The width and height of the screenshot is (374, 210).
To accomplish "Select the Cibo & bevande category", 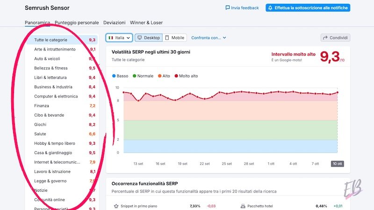I will coord(62,115).
